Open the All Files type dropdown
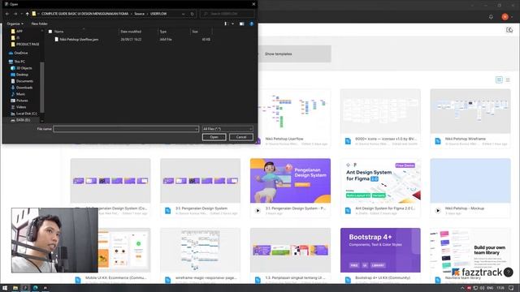This screenshot has height=292, width=520. [x=227, y=129]
